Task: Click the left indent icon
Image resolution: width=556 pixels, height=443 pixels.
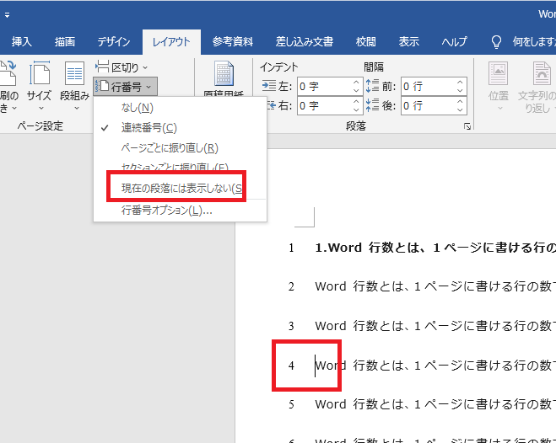Action: point(268,86)
